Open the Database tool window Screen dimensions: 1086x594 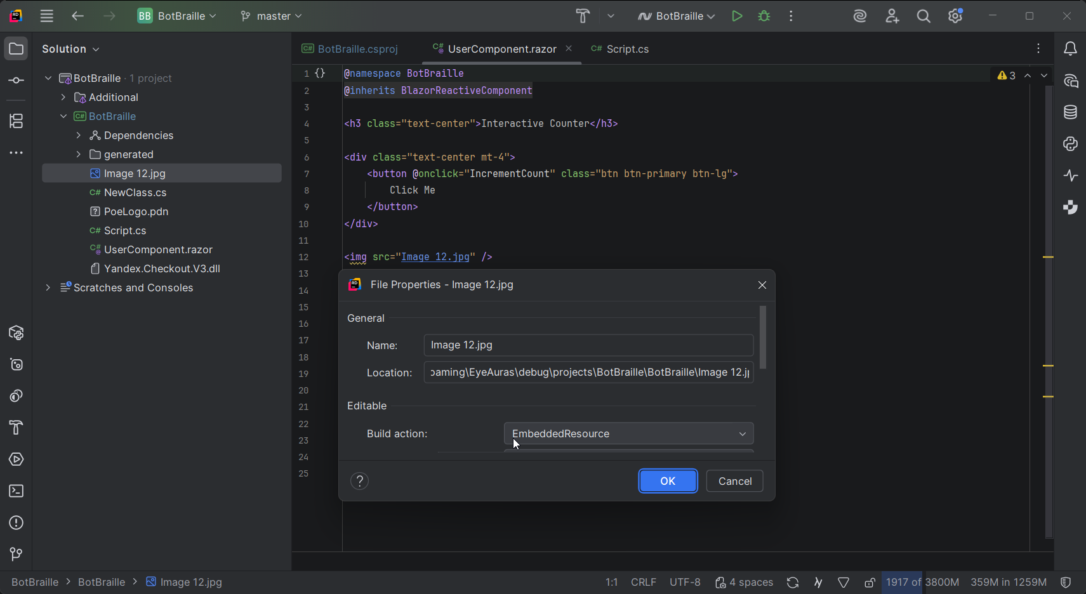[1071, 112]
